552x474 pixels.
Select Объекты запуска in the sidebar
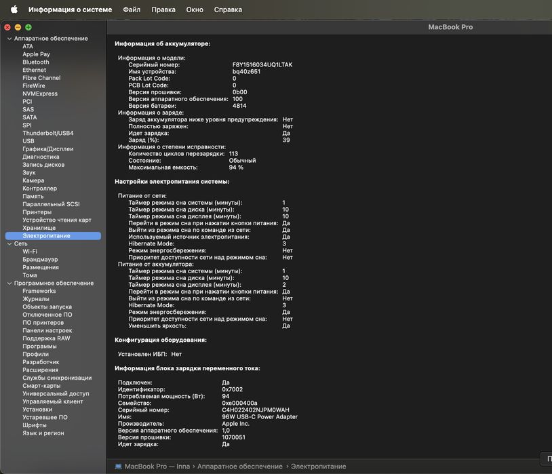point(47,307)
